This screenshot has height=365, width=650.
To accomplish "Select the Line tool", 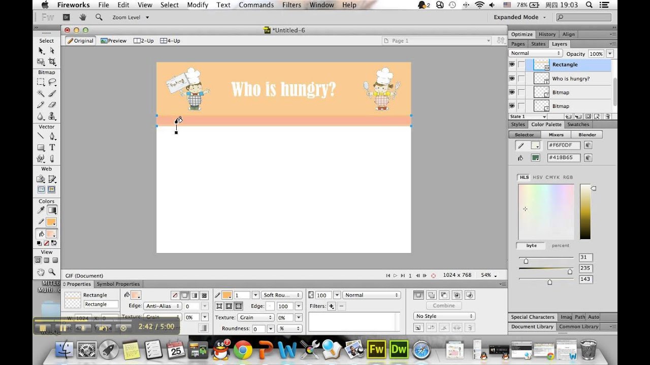I will pos(41,136).
